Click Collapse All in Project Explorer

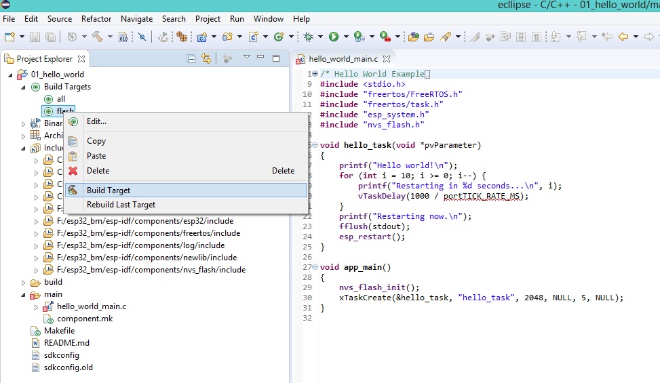191,60
